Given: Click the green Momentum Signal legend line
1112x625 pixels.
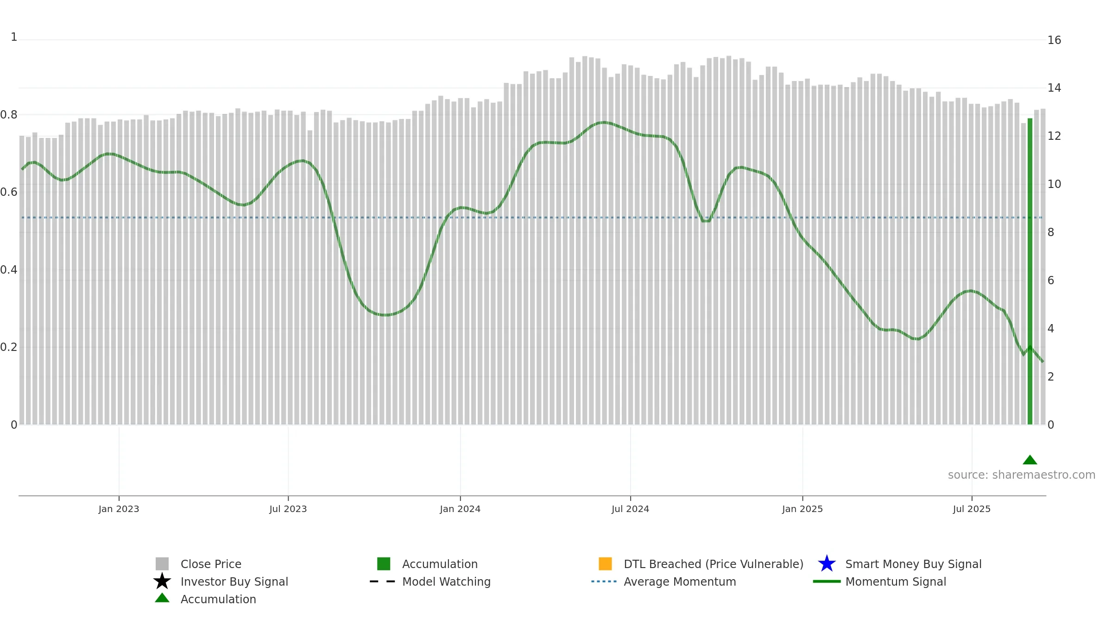Looking at the screenshot, I should click(x=827, y=581).
